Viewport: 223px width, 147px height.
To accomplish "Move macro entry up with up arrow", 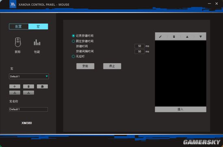I will click(187, 37).
